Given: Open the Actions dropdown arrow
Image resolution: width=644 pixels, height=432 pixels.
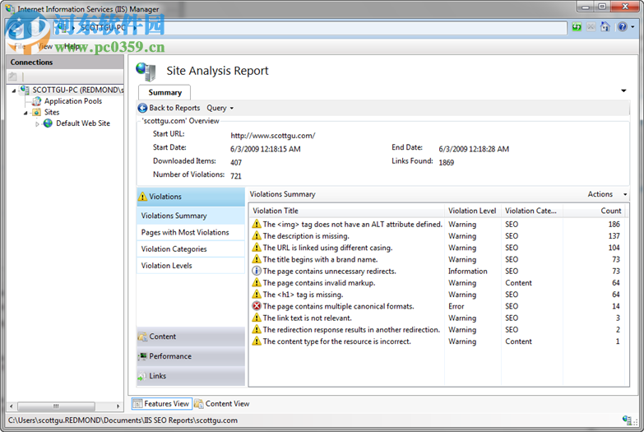Looking at the screenshot, I should click(625, 194).
